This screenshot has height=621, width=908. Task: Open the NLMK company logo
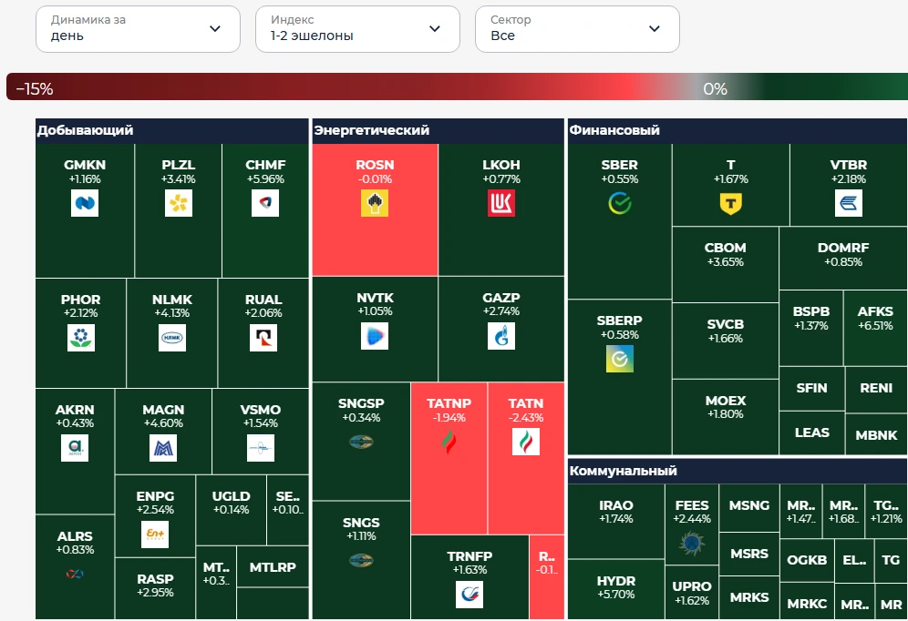[x=172, y=338]
